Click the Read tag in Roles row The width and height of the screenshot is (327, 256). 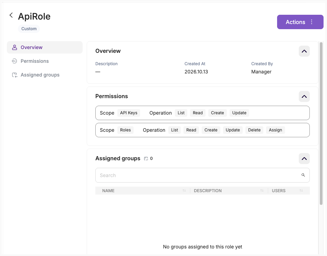pyautogui.click(x=191, y=130)
